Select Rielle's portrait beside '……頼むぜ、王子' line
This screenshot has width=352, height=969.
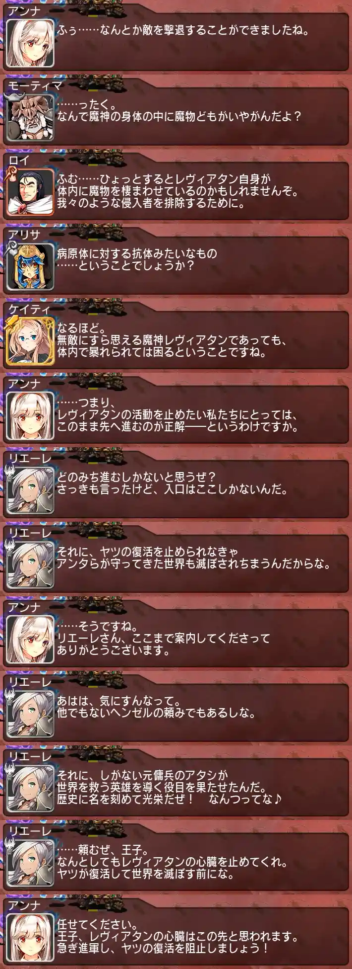30,863
